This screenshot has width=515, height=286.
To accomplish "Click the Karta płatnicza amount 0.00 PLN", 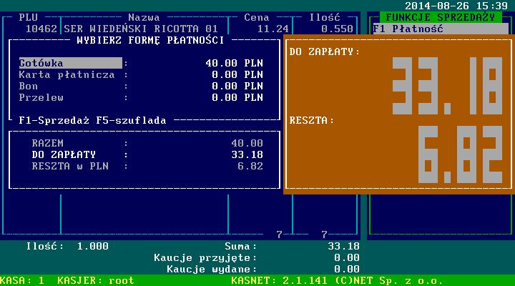I will pos(237,74).
